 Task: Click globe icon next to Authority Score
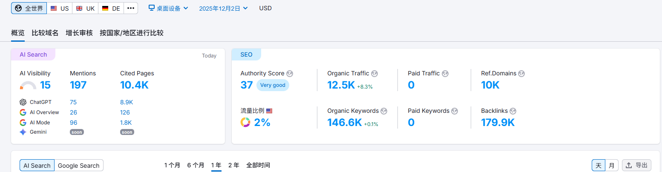(290, 74)
